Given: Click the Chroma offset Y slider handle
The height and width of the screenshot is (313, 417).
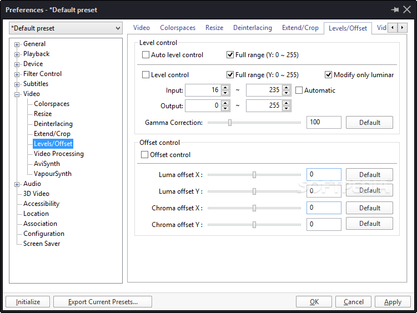Looking at the screenshot, I should [254, 225].
